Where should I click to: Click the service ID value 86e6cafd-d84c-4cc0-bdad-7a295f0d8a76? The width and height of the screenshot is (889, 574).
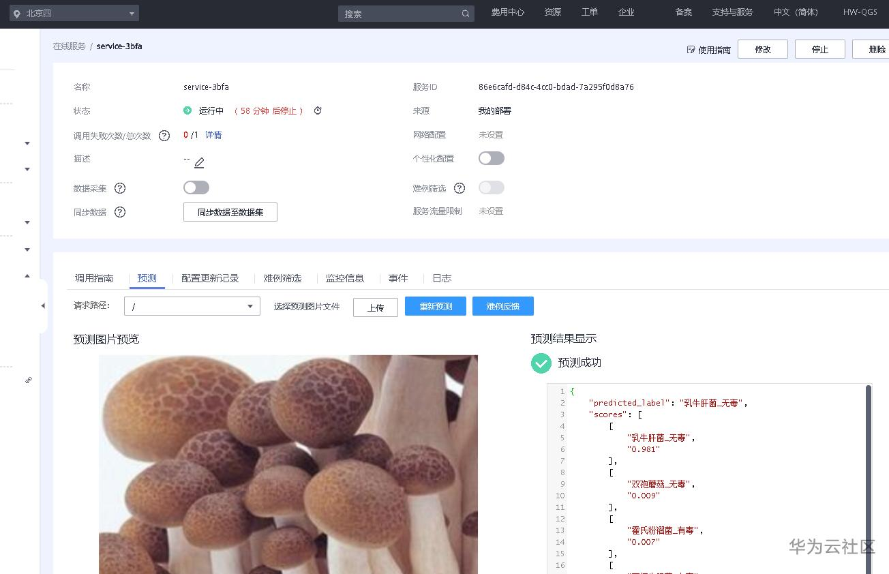pyautogui.click(x=556, y=87)
